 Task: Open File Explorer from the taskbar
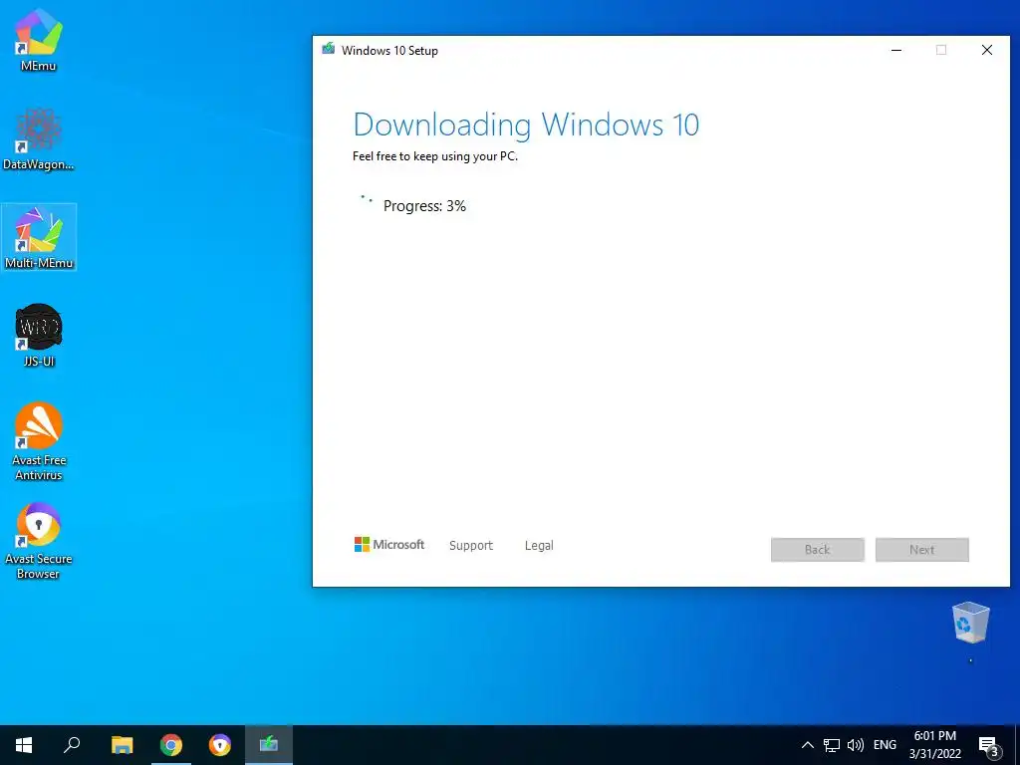pyautogui.click(x=122, y=745)
